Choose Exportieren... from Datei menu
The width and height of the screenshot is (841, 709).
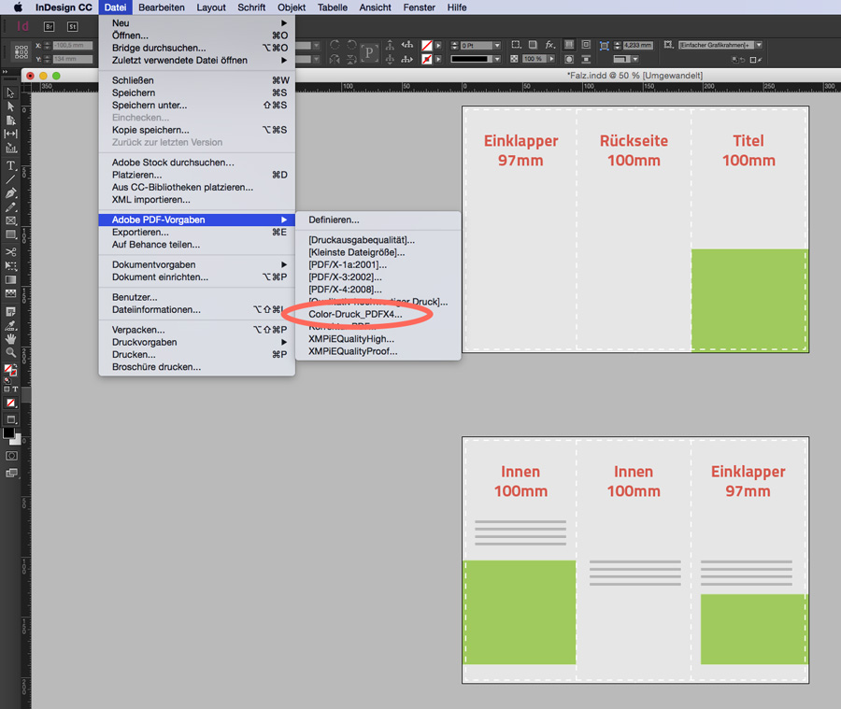[x=197, y=233]
